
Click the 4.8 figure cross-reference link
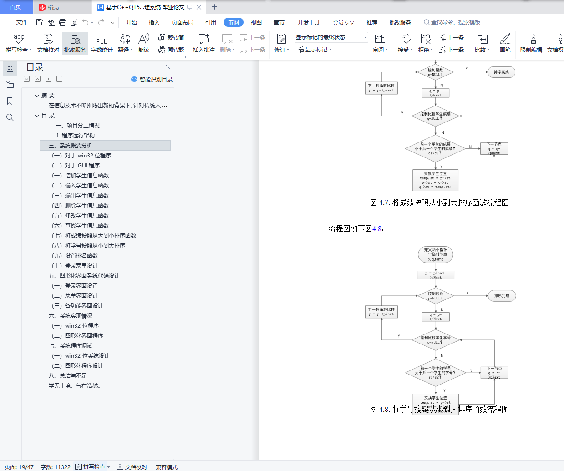click(378, 229)
